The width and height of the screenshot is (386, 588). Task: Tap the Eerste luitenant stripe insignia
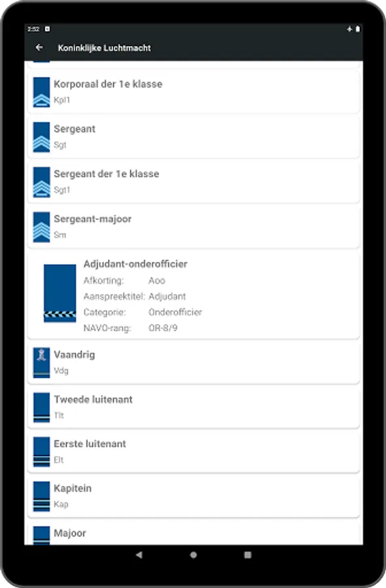41,452
